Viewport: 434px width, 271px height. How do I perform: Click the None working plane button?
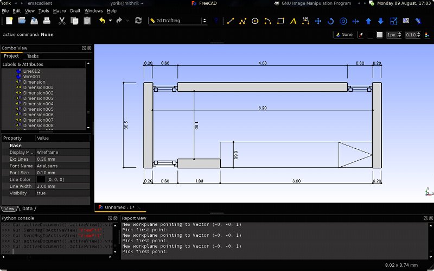click(x=344, y=35)
